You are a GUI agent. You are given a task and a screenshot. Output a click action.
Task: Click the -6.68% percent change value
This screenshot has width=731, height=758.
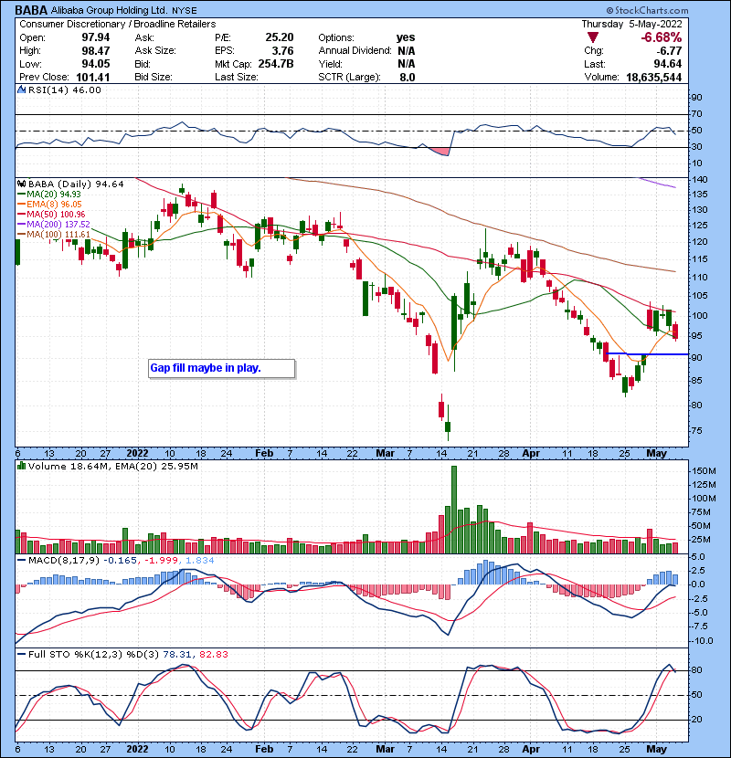[x=661, y=37]
